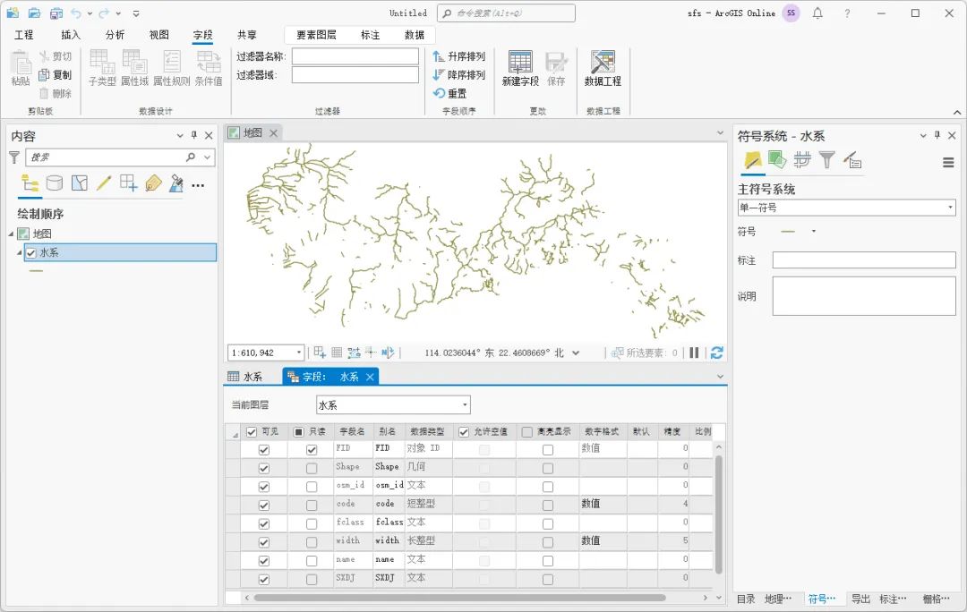
Task: Select list by data source icon
Action: [x=55, y=183]
